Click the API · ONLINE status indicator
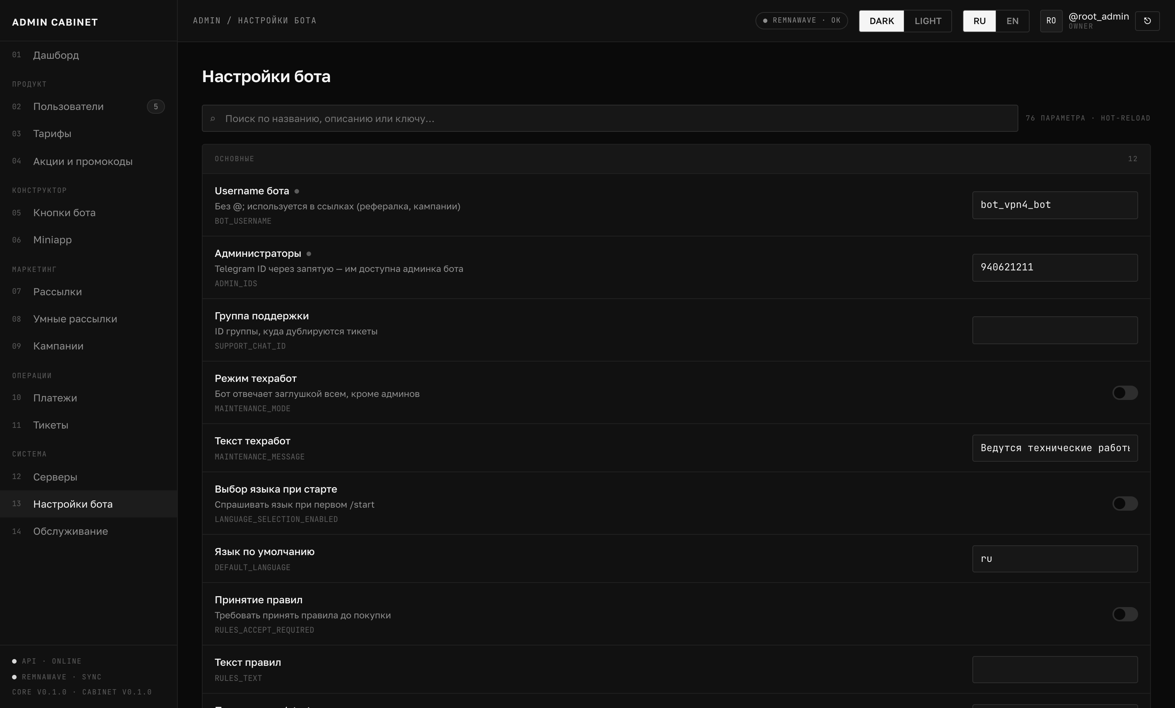1175x708 pixels. point(47,661)
